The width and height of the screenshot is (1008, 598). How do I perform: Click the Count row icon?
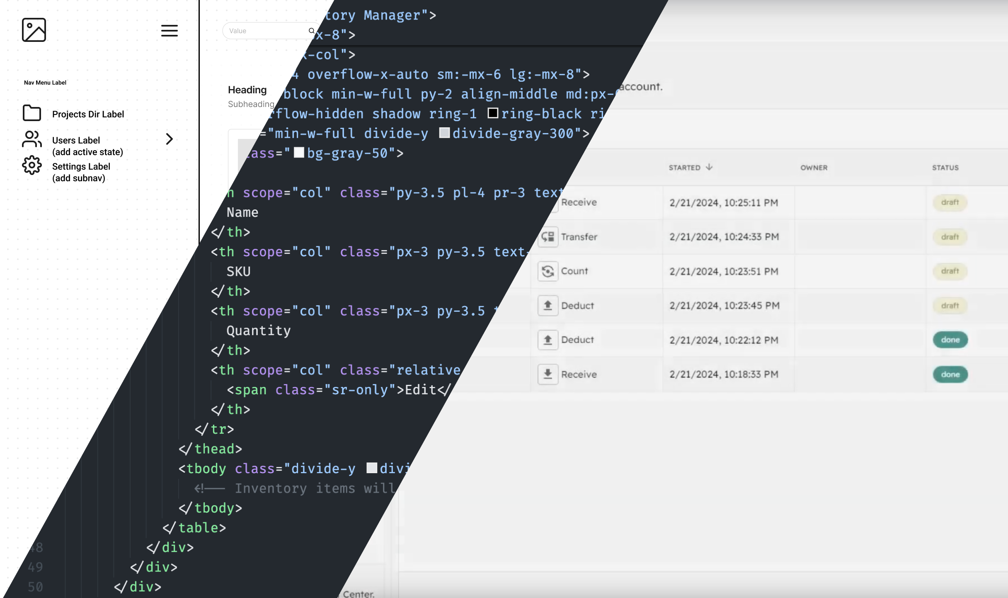tap(548, 271)
